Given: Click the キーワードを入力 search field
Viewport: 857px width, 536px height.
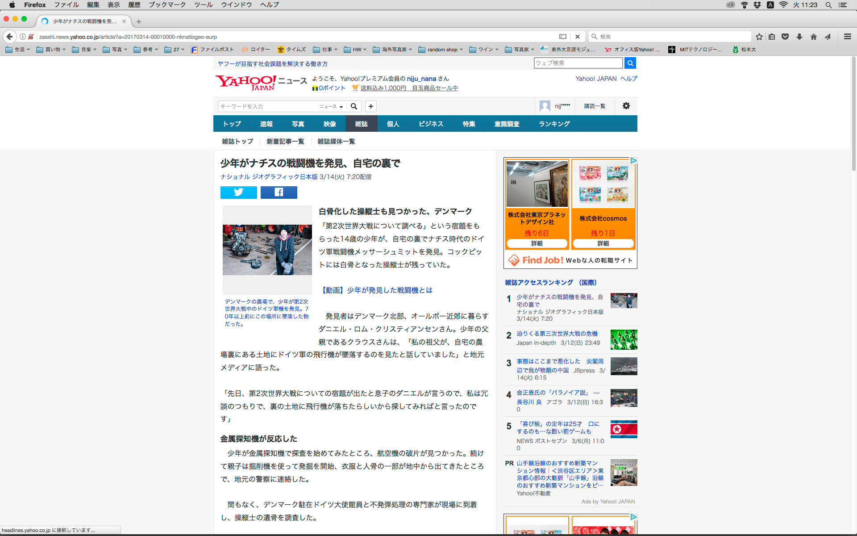Looking at the screenshot, I should [268, 106].
